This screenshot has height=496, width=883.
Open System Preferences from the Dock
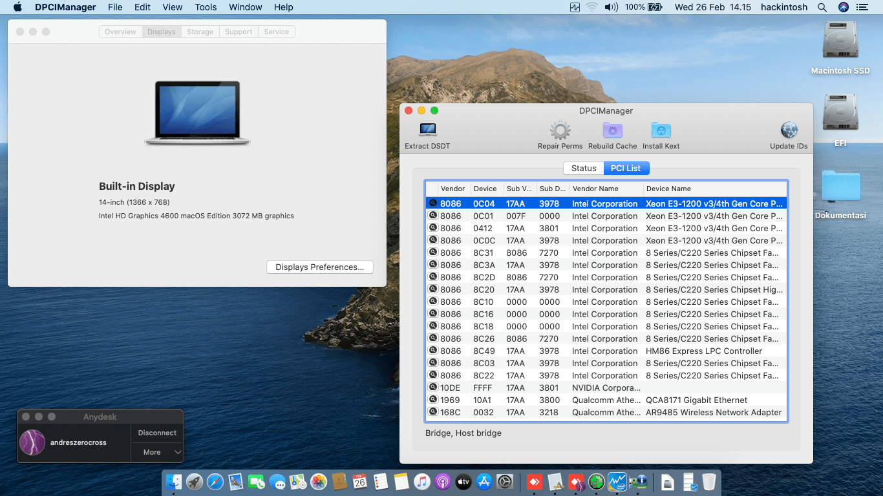click(505, 482)
